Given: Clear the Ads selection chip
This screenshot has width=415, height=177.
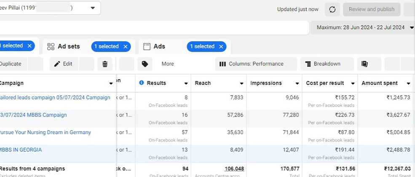Looking at the screenshot, I should (x=221, y=47).
